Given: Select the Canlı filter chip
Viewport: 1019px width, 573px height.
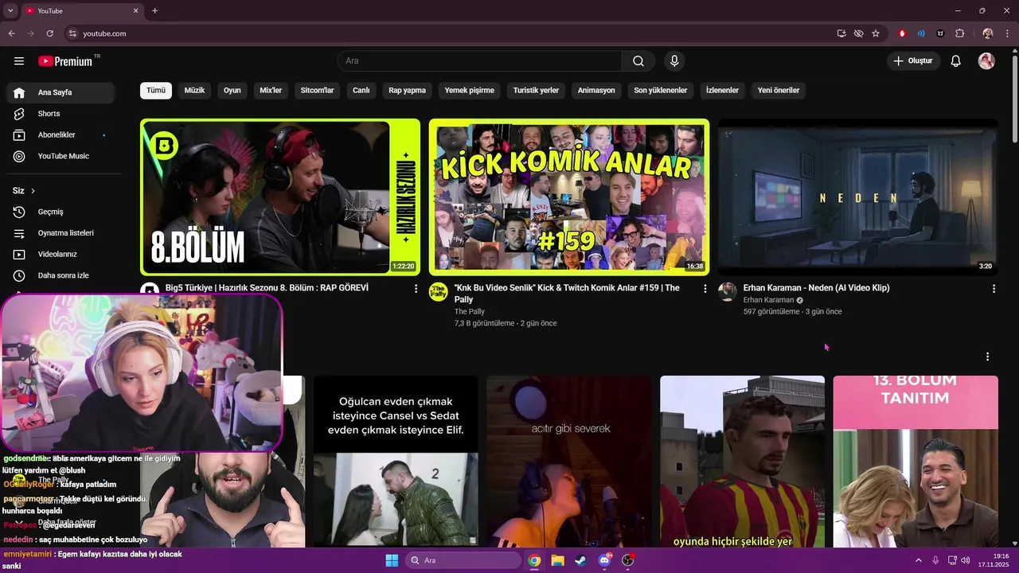Looking at the screenshot, I should point(361,91).
